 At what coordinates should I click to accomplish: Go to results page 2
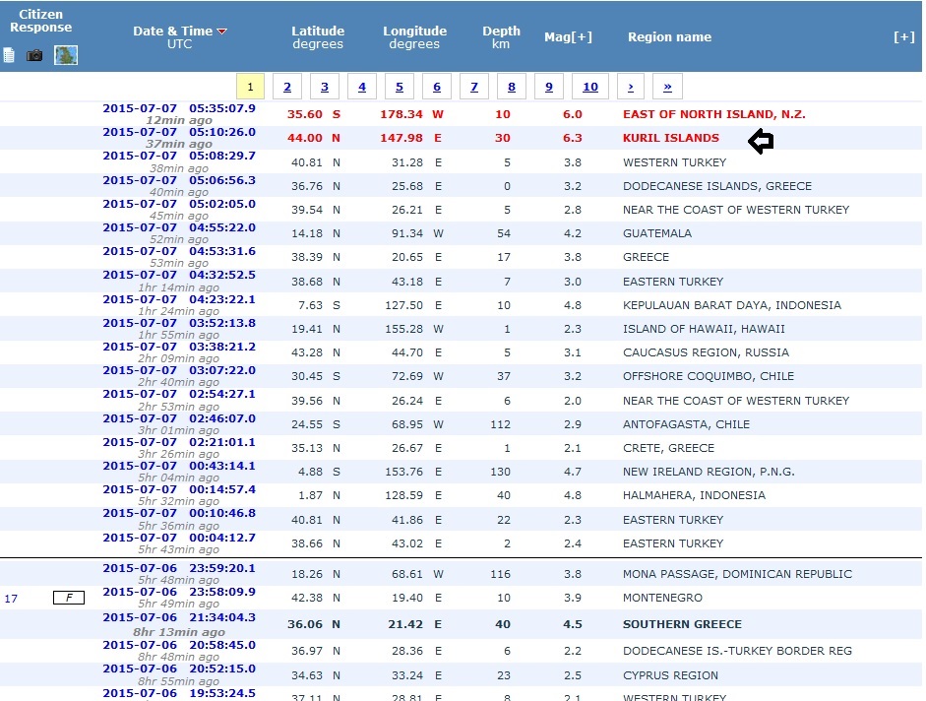click(x=287, y=87)
